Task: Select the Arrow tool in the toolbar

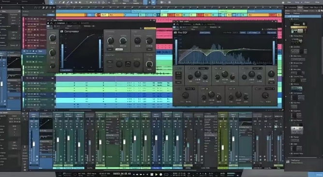Action: click(51, 2)
